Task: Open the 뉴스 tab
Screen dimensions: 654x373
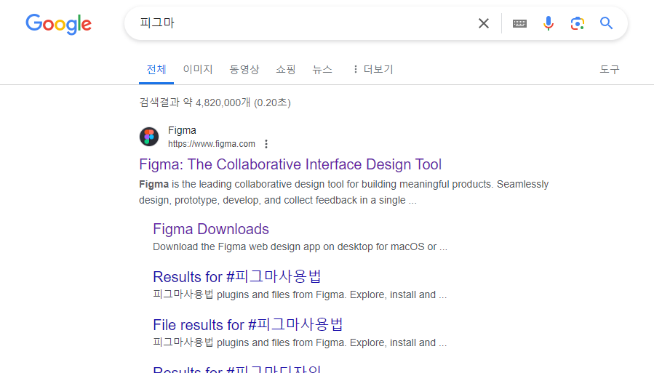Action: (322, 69)
